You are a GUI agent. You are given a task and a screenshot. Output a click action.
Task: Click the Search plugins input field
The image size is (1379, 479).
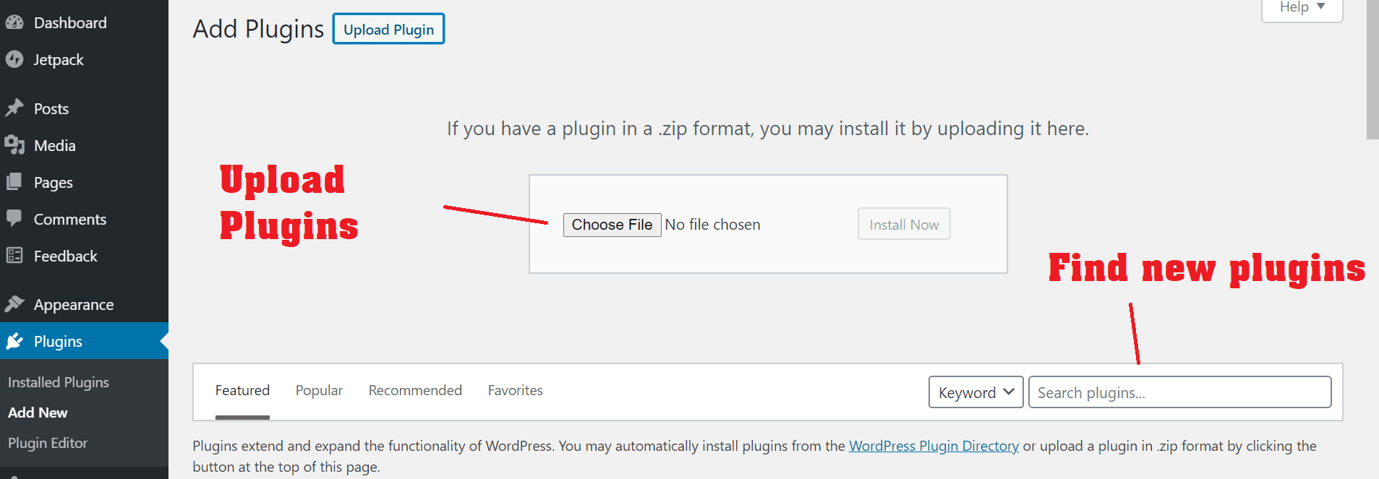[x=1179, y=392]
